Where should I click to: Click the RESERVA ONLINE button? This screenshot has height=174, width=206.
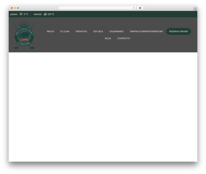pos(178,31)
